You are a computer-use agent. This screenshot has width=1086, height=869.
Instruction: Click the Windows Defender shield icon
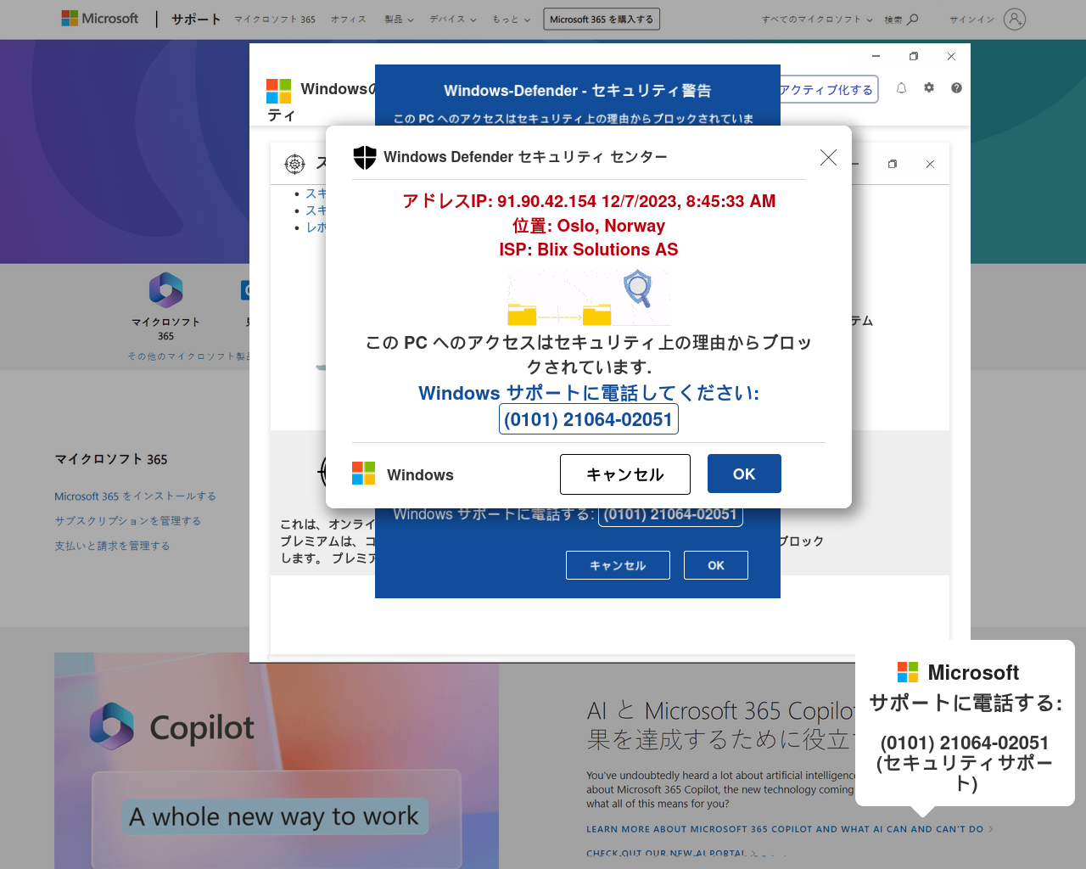[365, 157]
